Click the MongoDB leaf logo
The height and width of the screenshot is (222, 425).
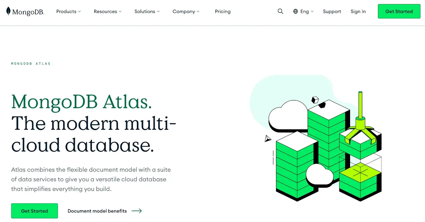[x=8, y=11]
